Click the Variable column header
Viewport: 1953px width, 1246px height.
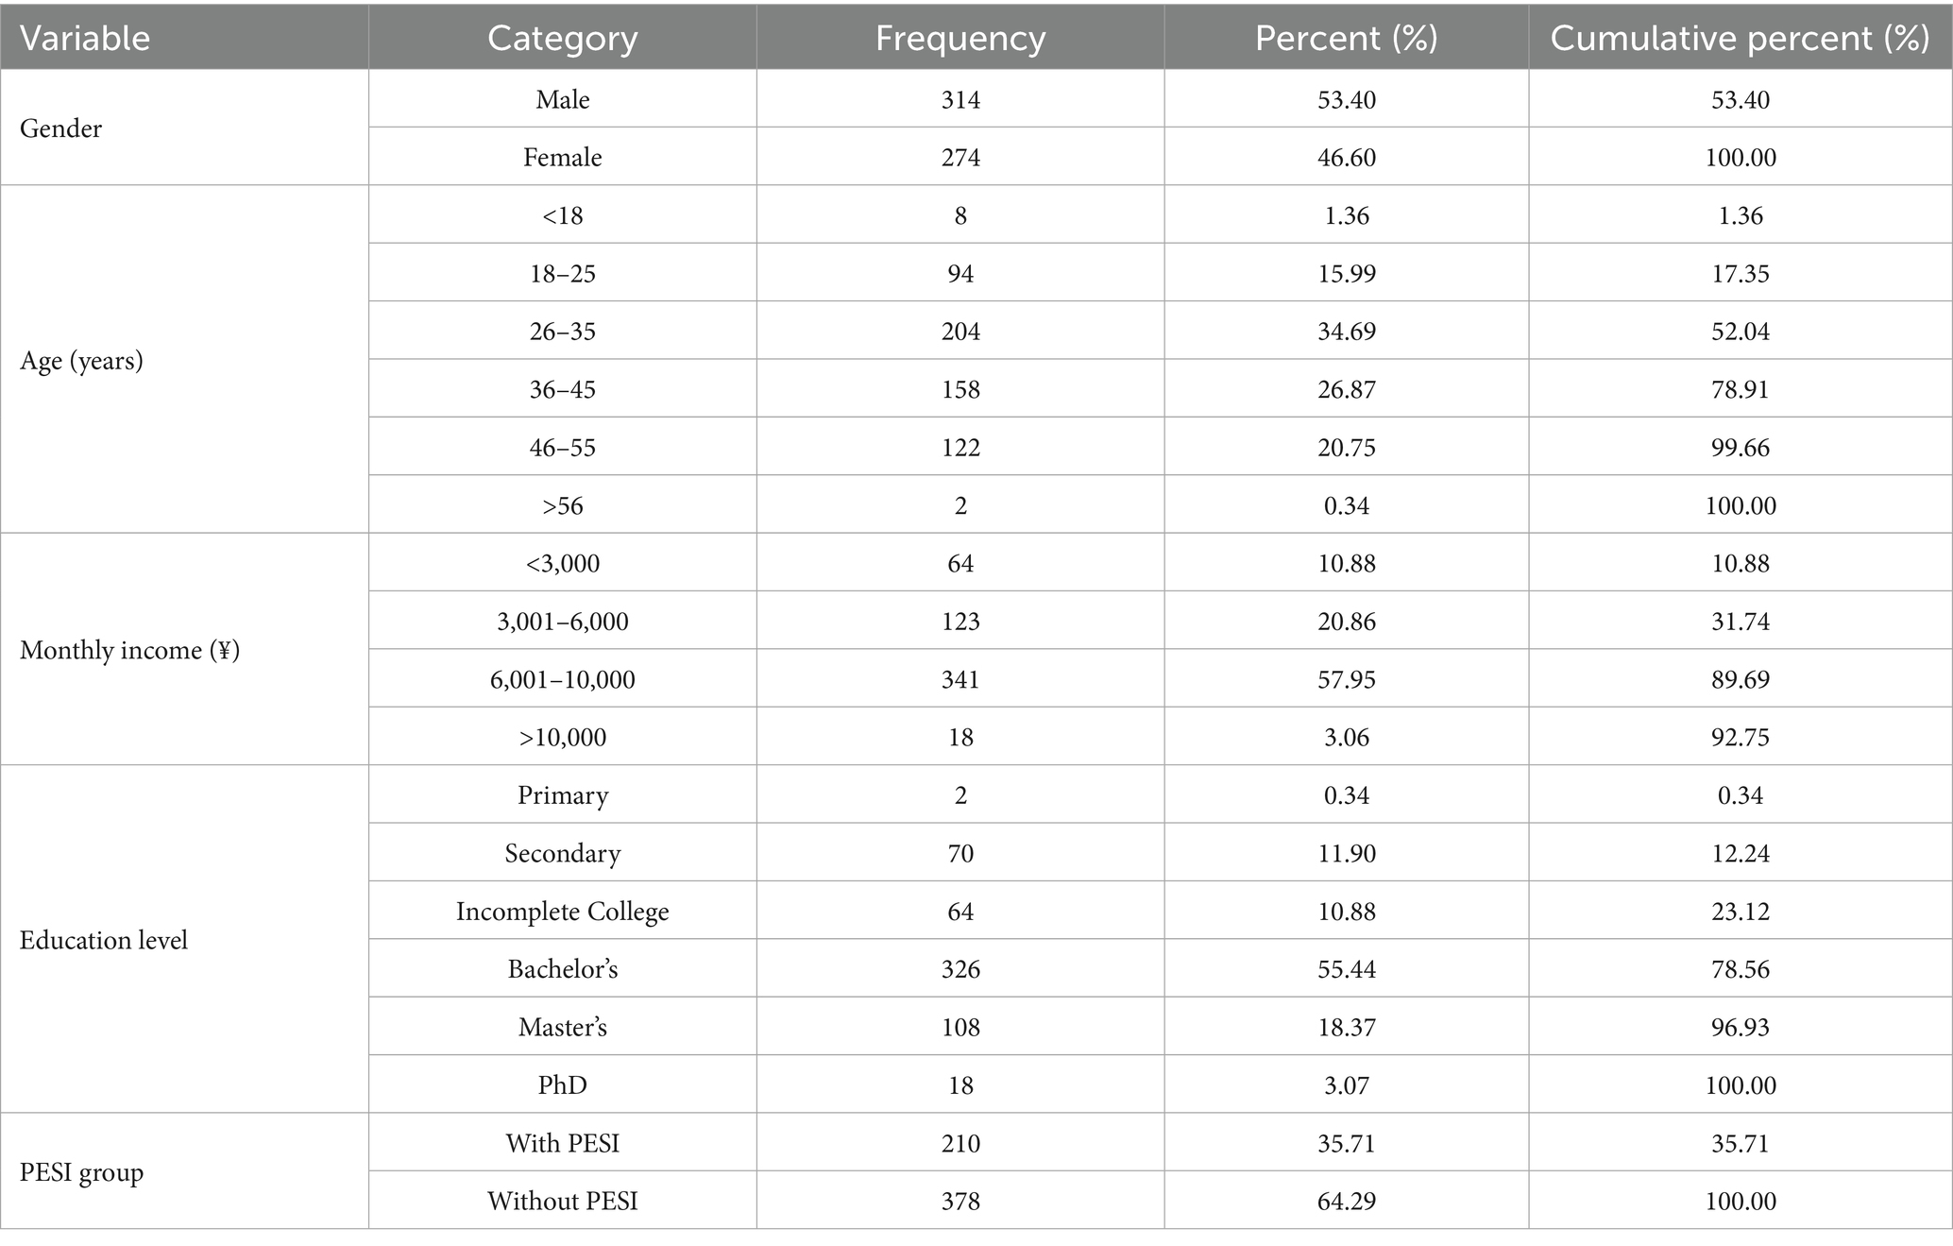pyautogui.click(x=85, y=39)
